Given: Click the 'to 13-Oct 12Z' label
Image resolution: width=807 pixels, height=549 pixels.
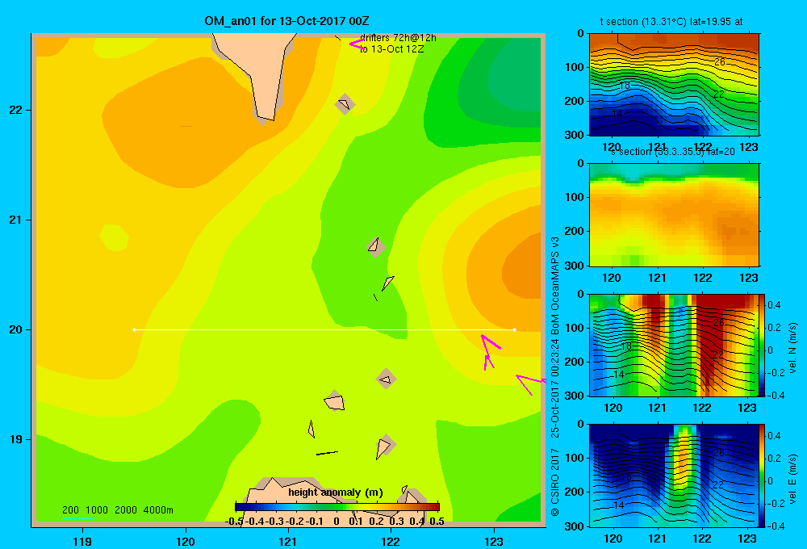Looking at the screenshot, I should 391,49.
